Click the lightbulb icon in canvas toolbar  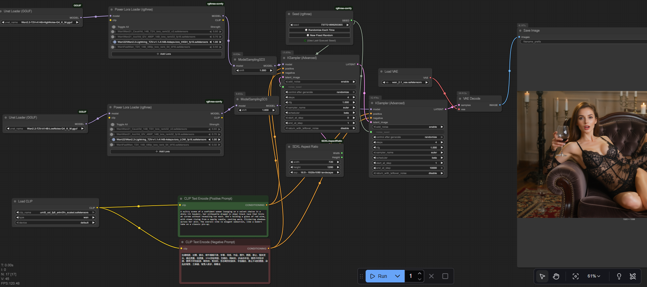click(x=619, y=276)
